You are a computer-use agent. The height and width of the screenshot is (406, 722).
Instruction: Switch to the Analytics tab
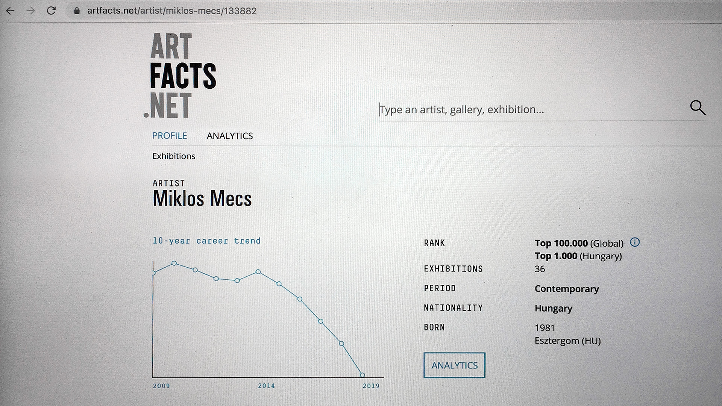230,136
